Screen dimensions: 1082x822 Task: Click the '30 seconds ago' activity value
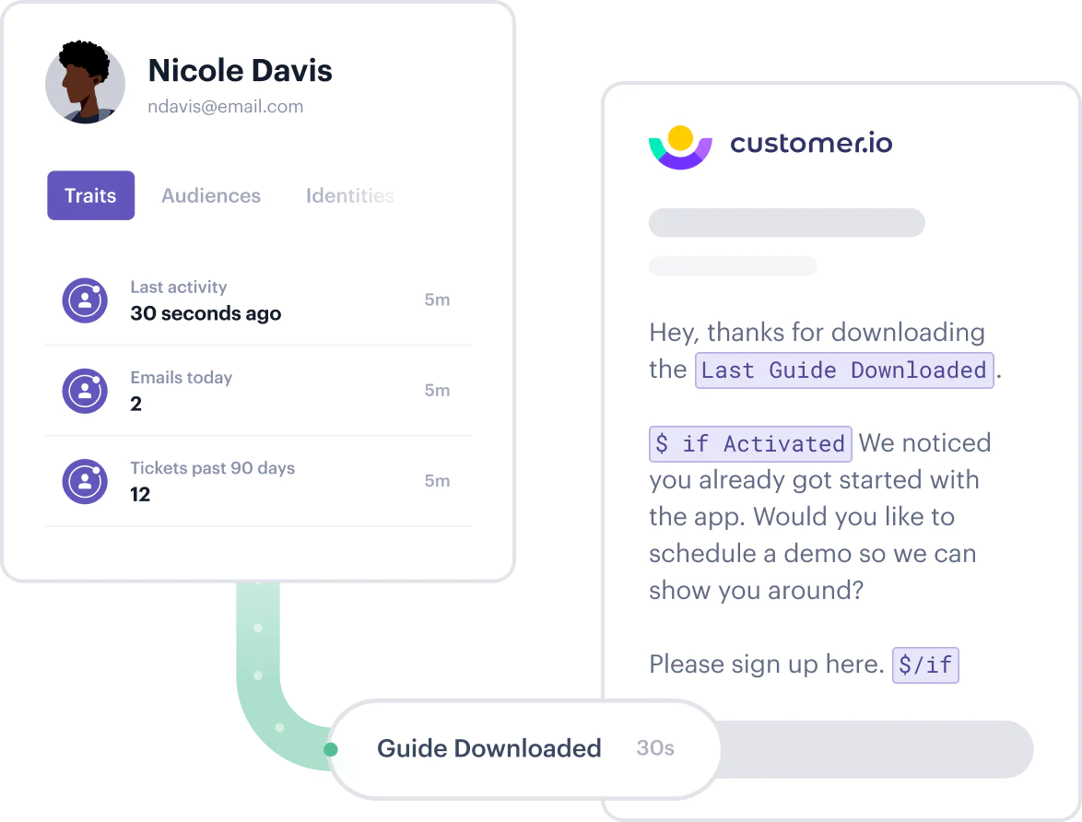pos(206,313)
